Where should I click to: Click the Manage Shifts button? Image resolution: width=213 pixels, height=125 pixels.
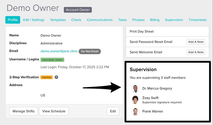click(x=24, y=111)
